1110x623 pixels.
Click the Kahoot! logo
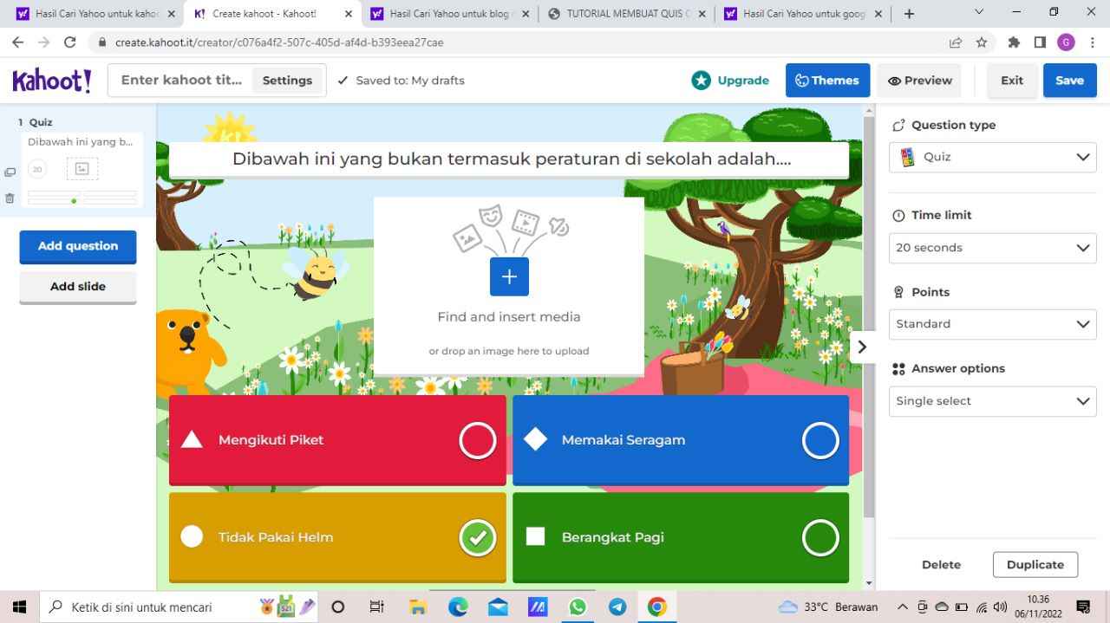(x=52, y=81)
